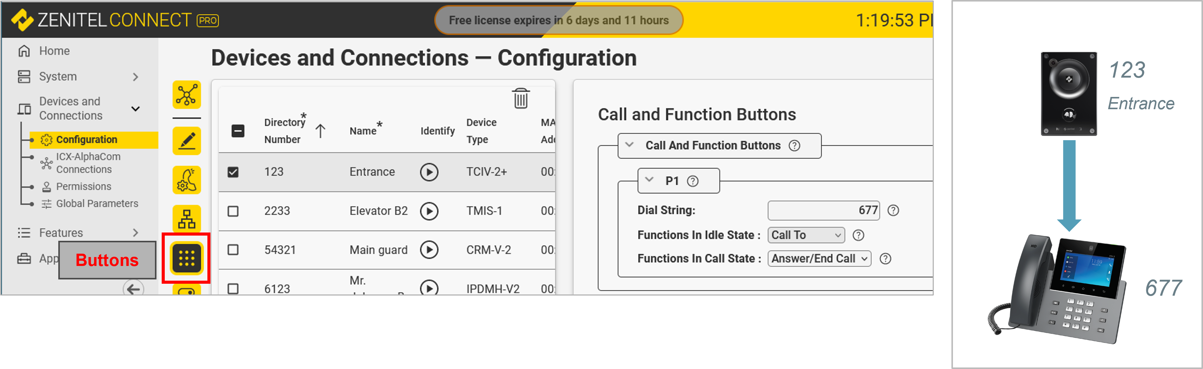Check the Elevator B2 row checkbox
The height and width of the screenshot is (369, 1203).
(233, 211)
